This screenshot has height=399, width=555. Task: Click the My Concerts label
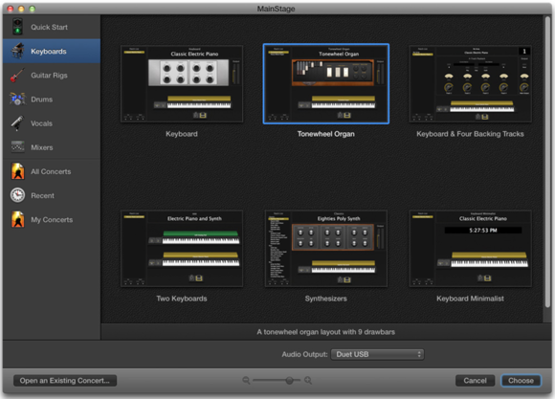[x=52, y=219]
